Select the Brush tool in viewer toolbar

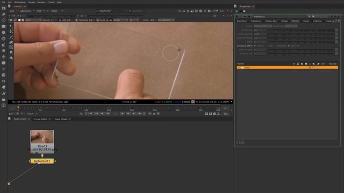(11, 37)
